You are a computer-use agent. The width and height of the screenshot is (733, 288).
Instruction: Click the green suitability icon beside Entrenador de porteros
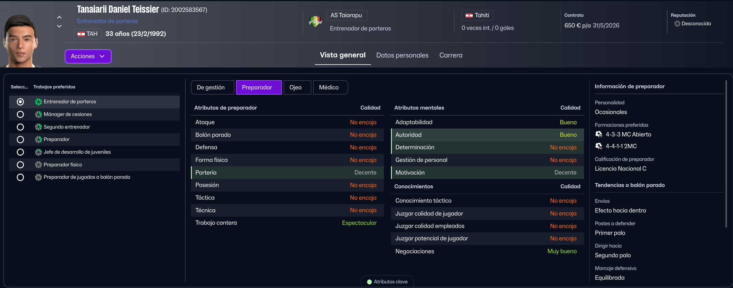38,102
